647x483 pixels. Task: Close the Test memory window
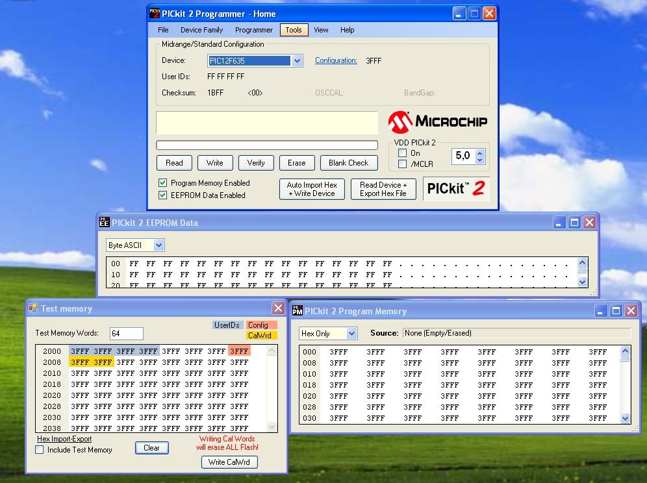tap(279, 308)
